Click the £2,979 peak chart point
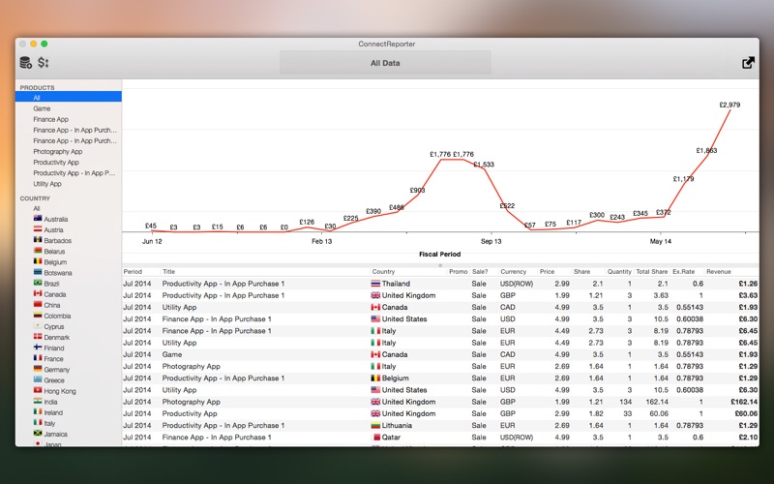774x484 pixels. pyautogui.click(x=729, y=110)
